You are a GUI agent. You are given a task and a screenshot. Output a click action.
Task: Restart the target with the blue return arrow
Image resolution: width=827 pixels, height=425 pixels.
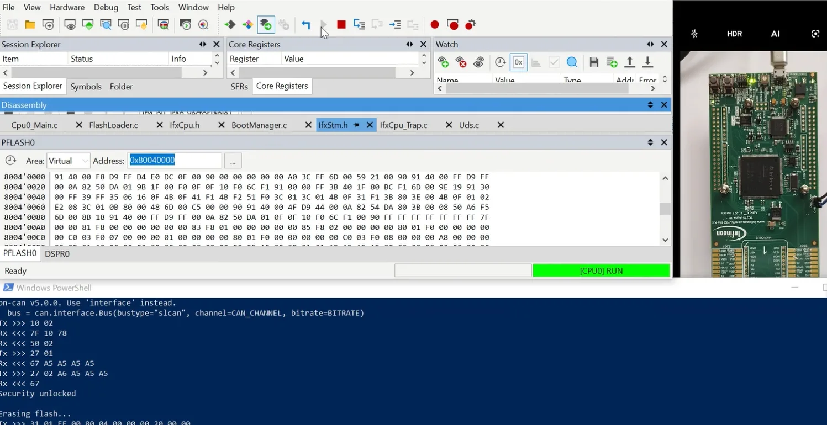pyautogui.click(x=306, y=24)
